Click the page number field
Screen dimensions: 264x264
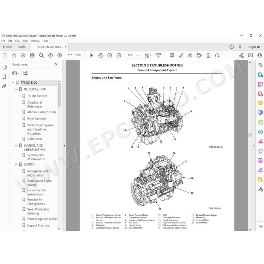tap(70, 55)
